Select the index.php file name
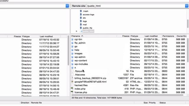This screenshot has width=189, height=106. (80, 89)
